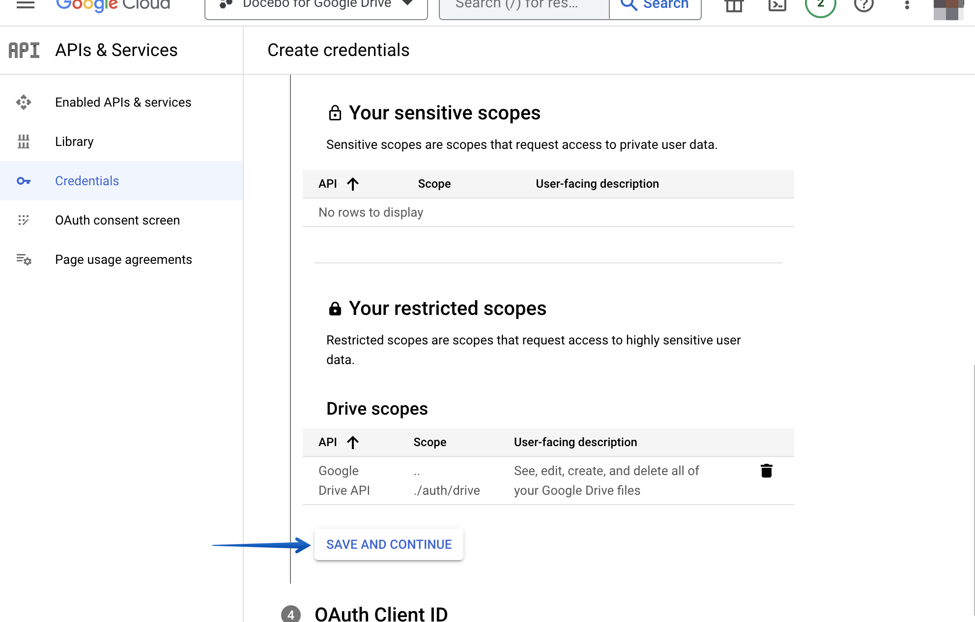Open the navigation hamburger menu
The image size is (975, 622).
pyautogui.click(x=25, y=4)
